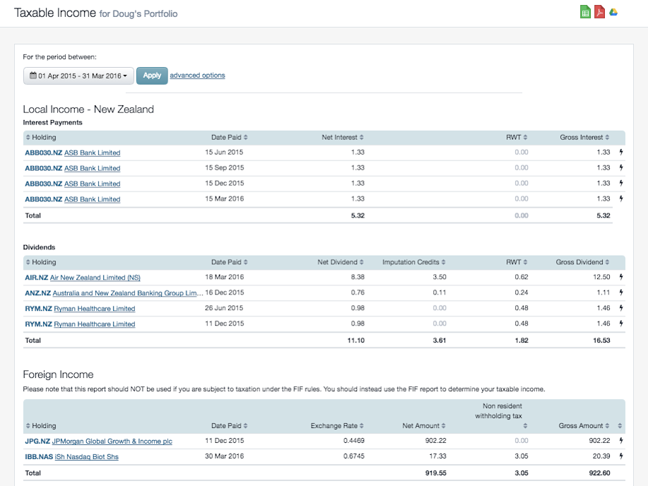This screenshot has height=486, width=648.
Task: Export report as PDF icon
Action: (599, 12)
